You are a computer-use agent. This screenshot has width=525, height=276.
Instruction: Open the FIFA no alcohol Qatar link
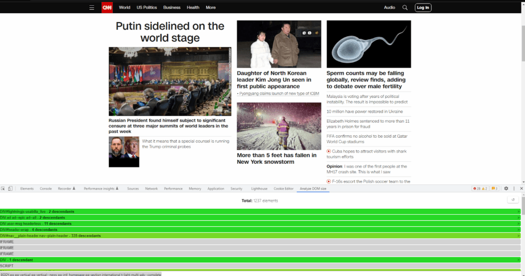click(x=367, y=139)
